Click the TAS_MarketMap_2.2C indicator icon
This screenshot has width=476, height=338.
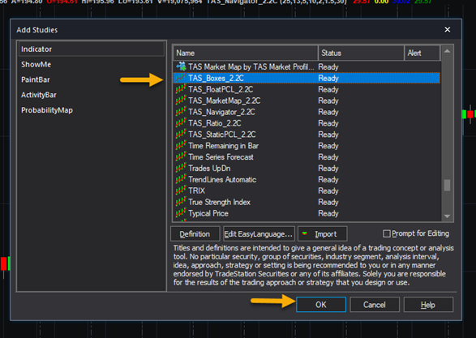(x=181, y=101)
